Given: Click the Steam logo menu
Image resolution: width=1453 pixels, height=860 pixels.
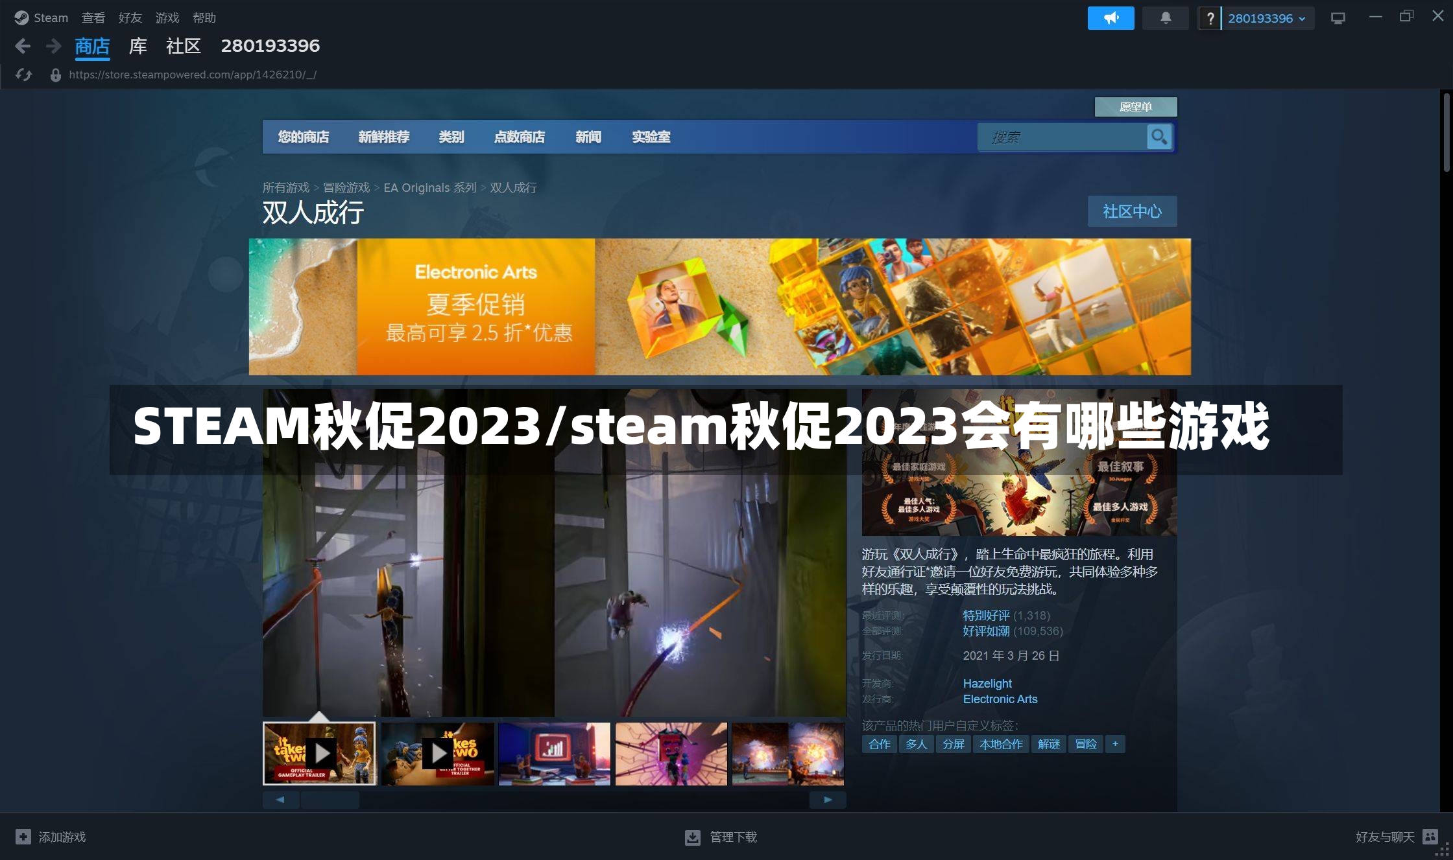Looking at the screenshot, I should [42, 17].
